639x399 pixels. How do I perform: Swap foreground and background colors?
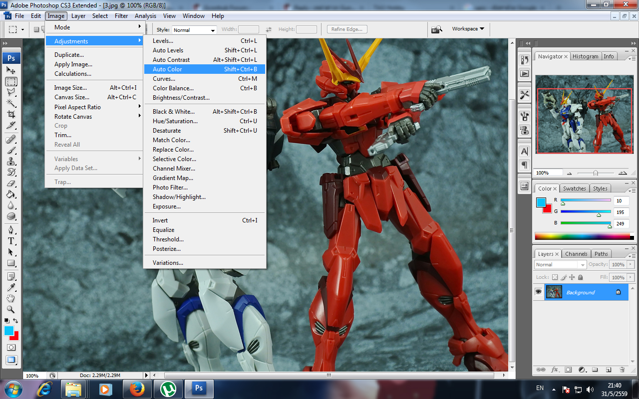click(16, 321)
